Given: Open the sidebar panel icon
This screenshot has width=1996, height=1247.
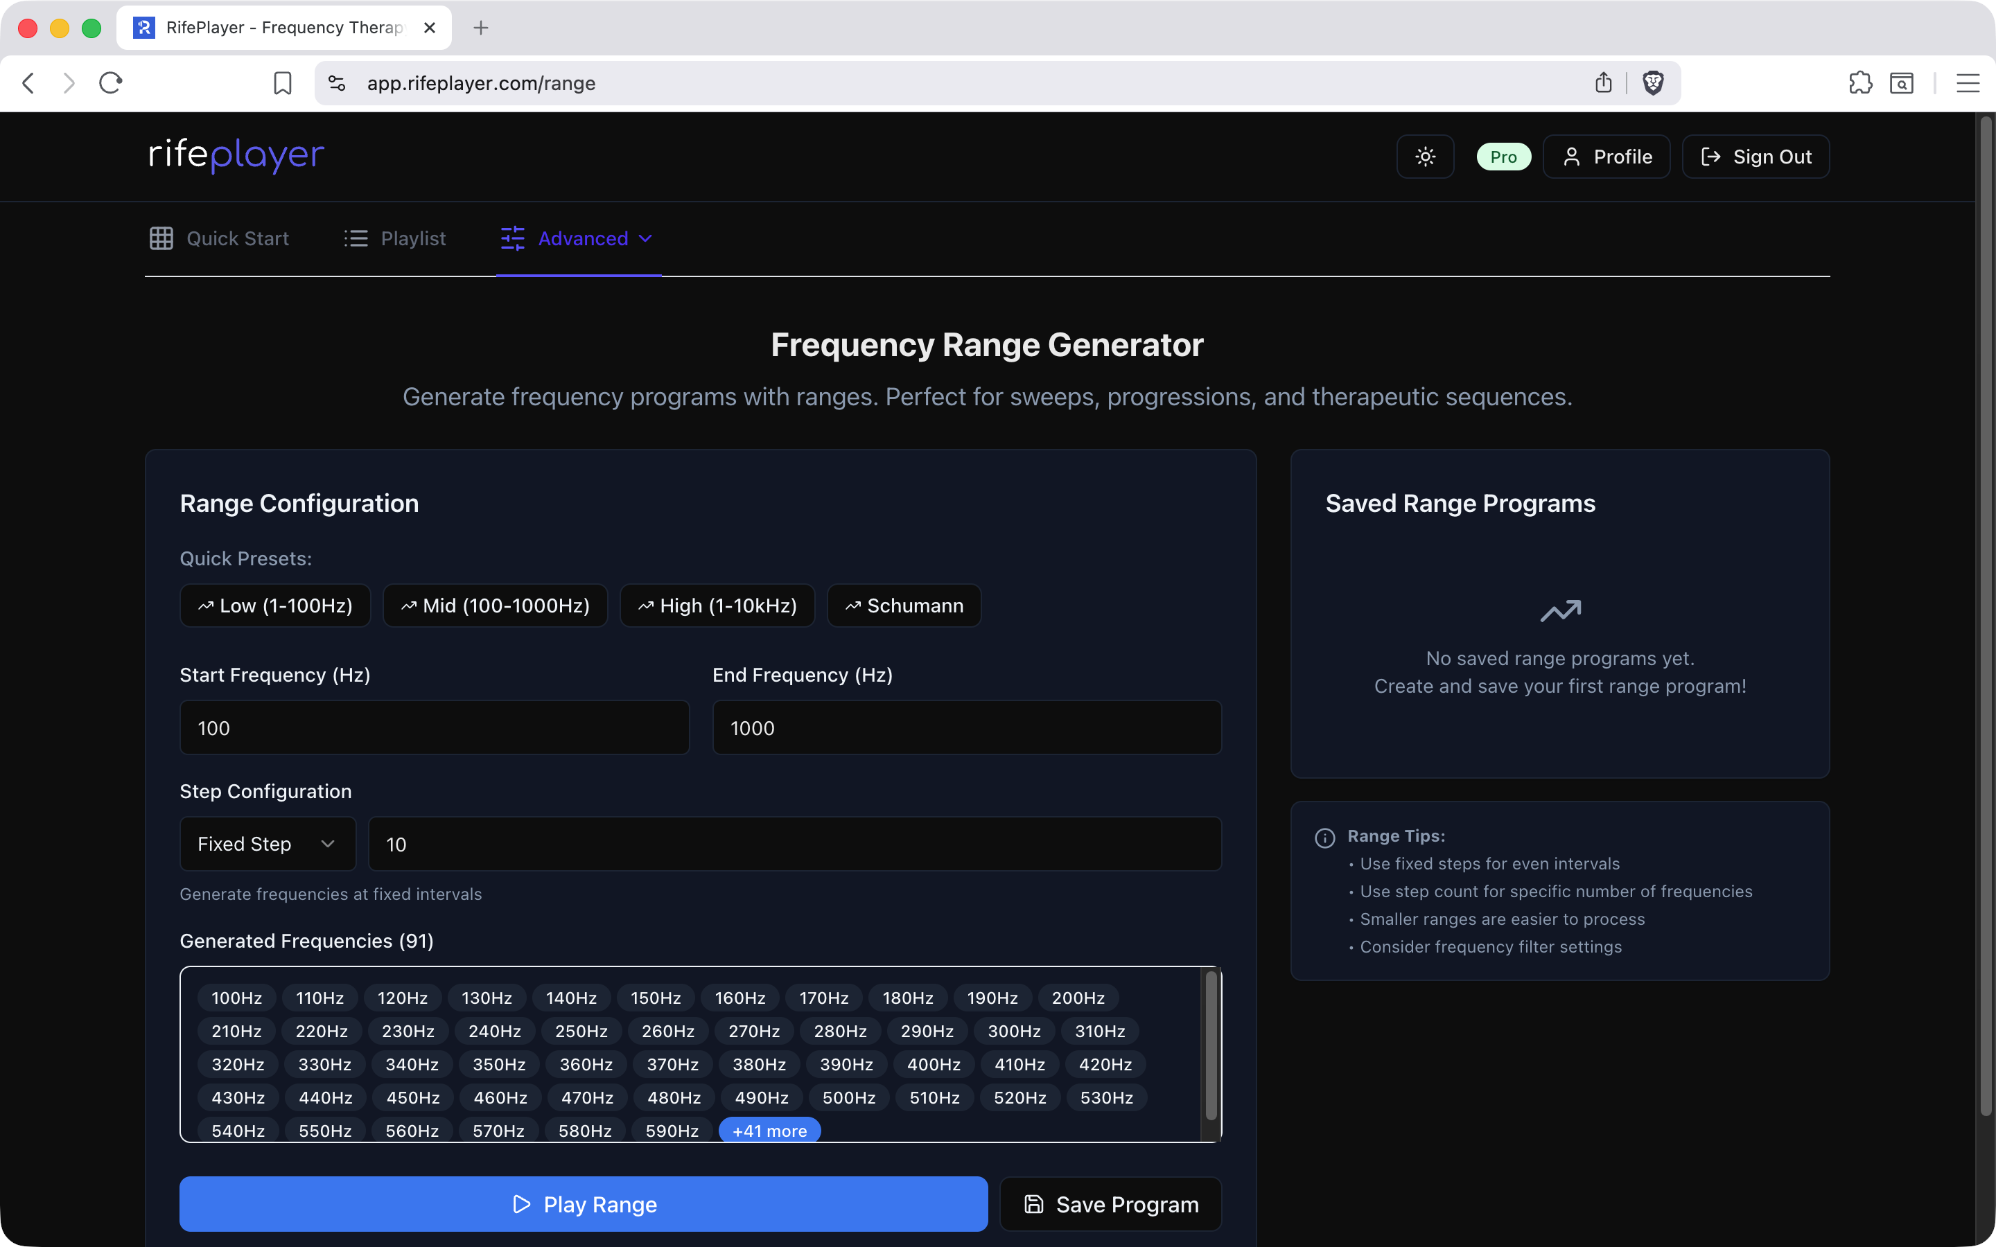Looking at the screenshot, I should [x=1902, y=83].
